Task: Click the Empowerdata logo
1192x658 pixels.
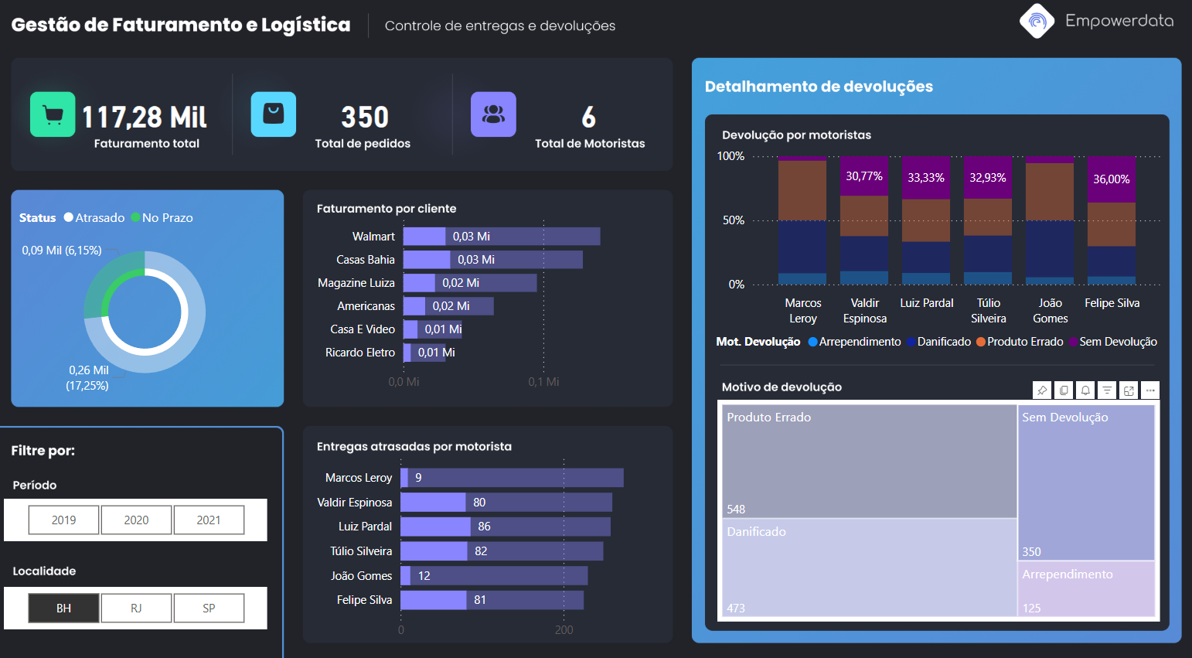Action: coord(1037,22)
